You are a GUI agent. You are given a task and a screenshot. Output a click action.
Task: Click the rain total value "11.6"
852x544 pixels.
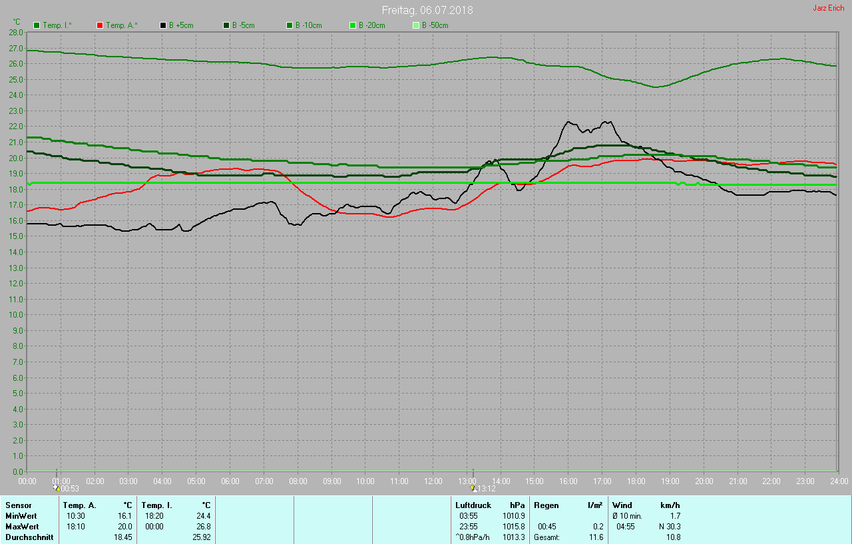click(x=596, y=537)
